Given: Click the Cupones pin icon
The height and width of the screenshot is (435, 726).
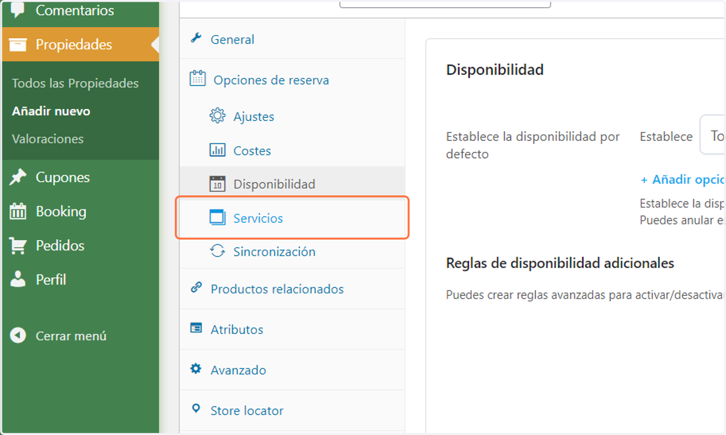Looking at the screenshot, I should click(x=18, y=177).
